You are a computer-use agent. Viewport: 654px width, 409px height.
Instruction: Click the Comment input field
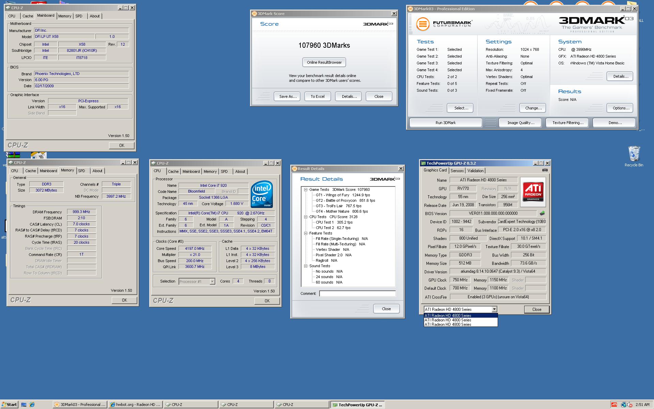click(357, 293)
